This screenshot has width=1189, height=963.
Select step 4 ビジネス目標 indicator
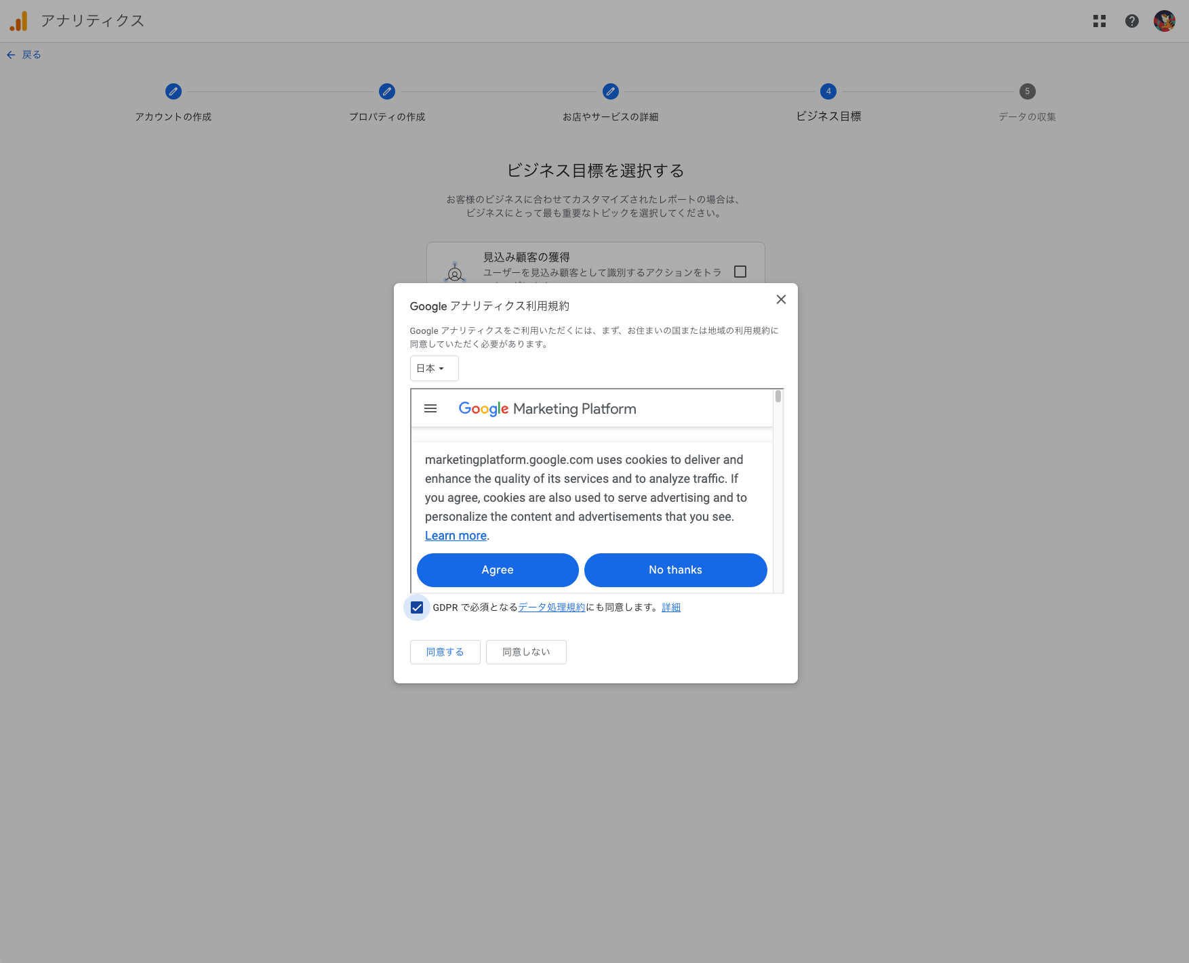click(828, 91)
